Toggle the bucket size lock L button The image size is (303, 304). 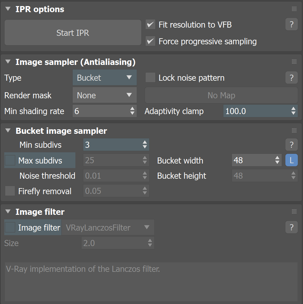pyautogui.click(x=291, y=160)
